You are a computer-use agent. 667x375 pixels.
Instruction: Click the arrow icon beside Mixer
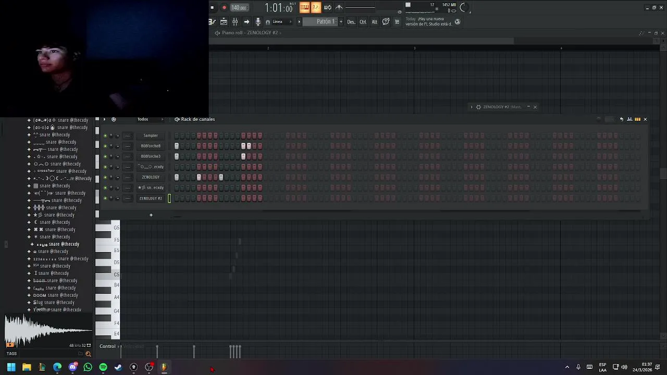(x=246, y=22)
